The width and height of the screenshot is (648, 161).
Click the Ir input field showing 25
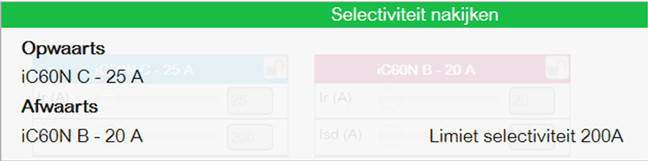click(x=250, y=100)
